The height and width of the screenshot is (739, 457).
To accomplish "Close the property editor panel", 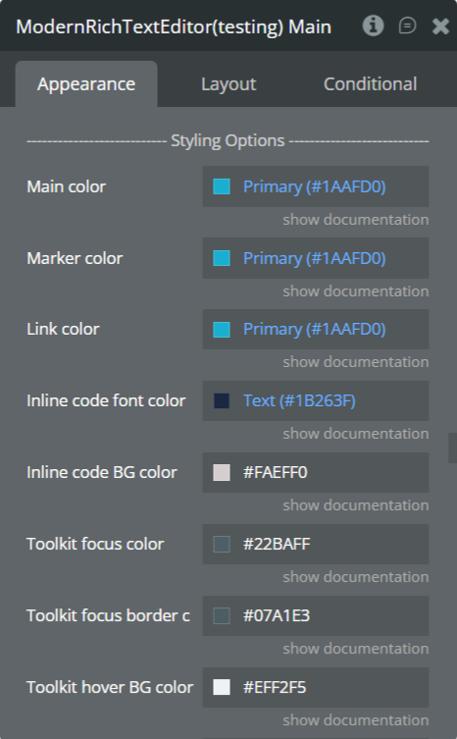I will (440, 26).
